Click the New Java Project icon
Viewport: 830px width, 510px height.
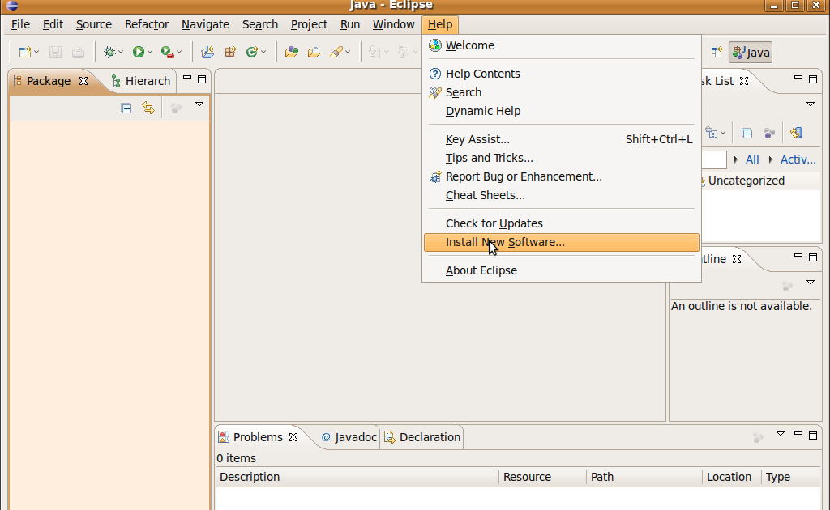207,52
